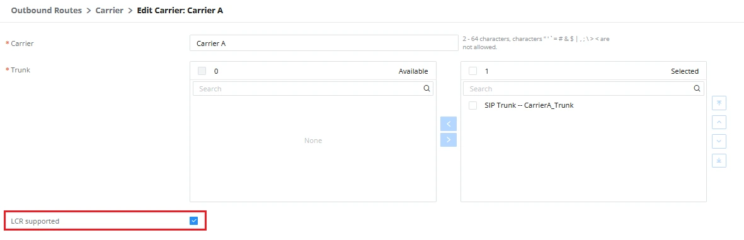Check the SIP Trunk -- CarrierA_Trunk checkbox
Image resolution: width=744 pixels, height=240 pixels.
pos(472,105)
